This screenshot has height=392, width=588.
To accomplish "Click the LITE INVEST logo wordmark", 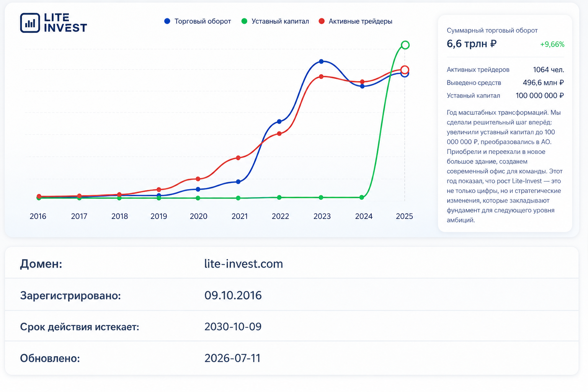I will click(65, 23).
